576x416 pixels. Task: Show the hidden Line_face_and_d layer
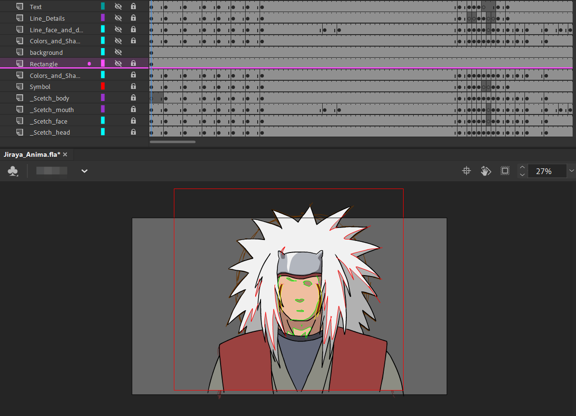click(118, 29)
